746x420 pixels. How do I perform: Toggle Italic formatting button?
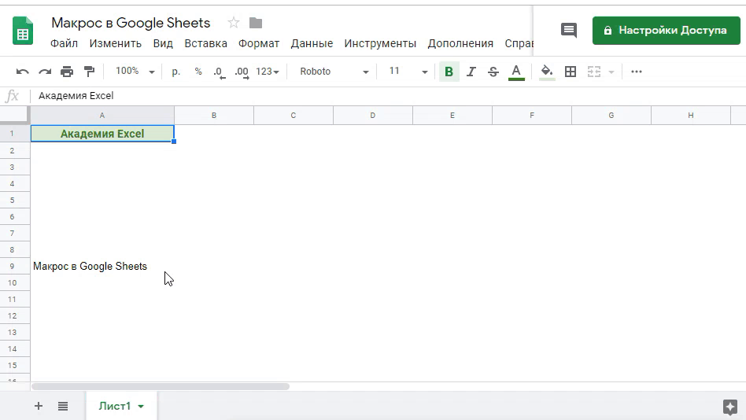point(471,72)
